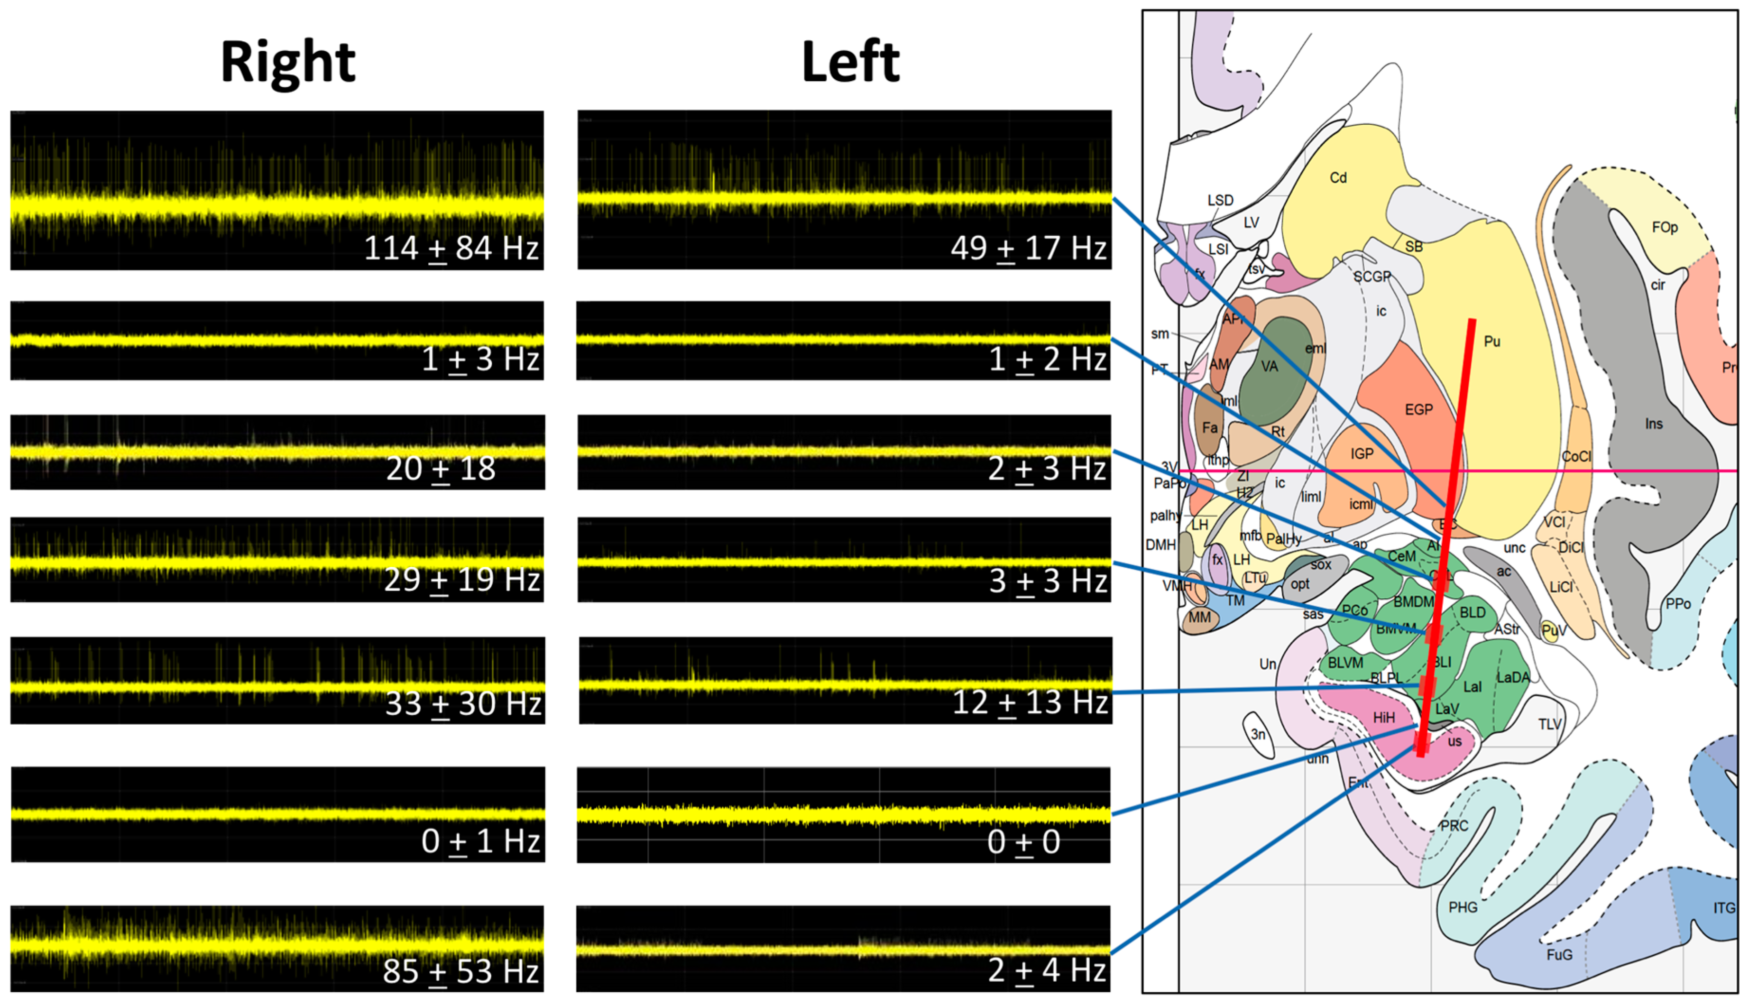Click the 20 ± 18 recording trace
Screen dimensions: 1749x1006
pyautogui.click(x=276, y=452)
